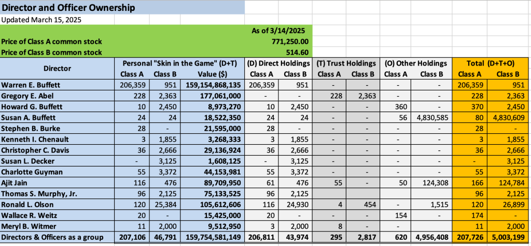Click the 24,930 Direct Holdings cell for Olson
531x246 pixels.
(x=295, y=205)
